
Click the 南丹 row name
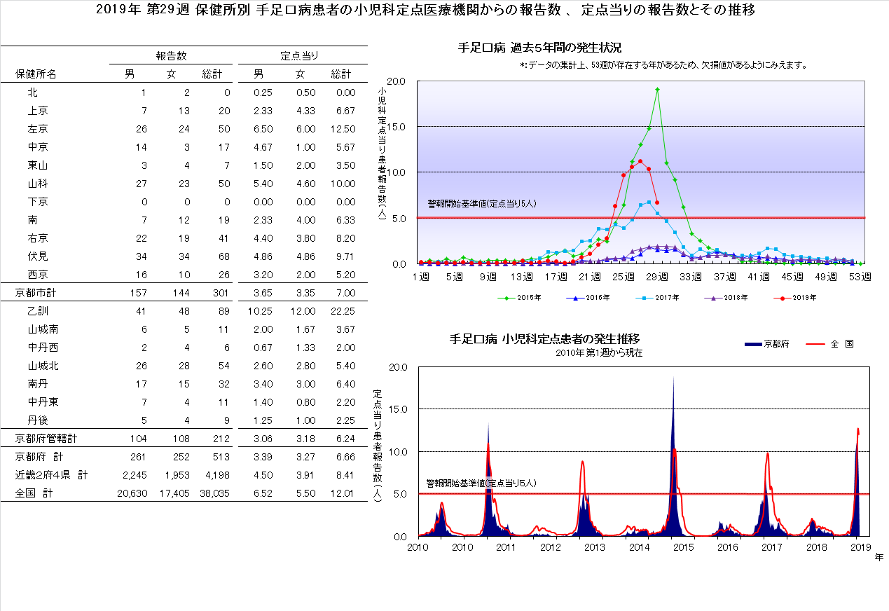[x=38, y=384]
